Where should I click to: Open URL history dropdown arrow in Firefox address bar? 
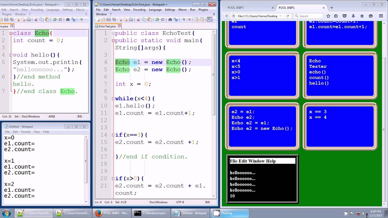(281, 16)
